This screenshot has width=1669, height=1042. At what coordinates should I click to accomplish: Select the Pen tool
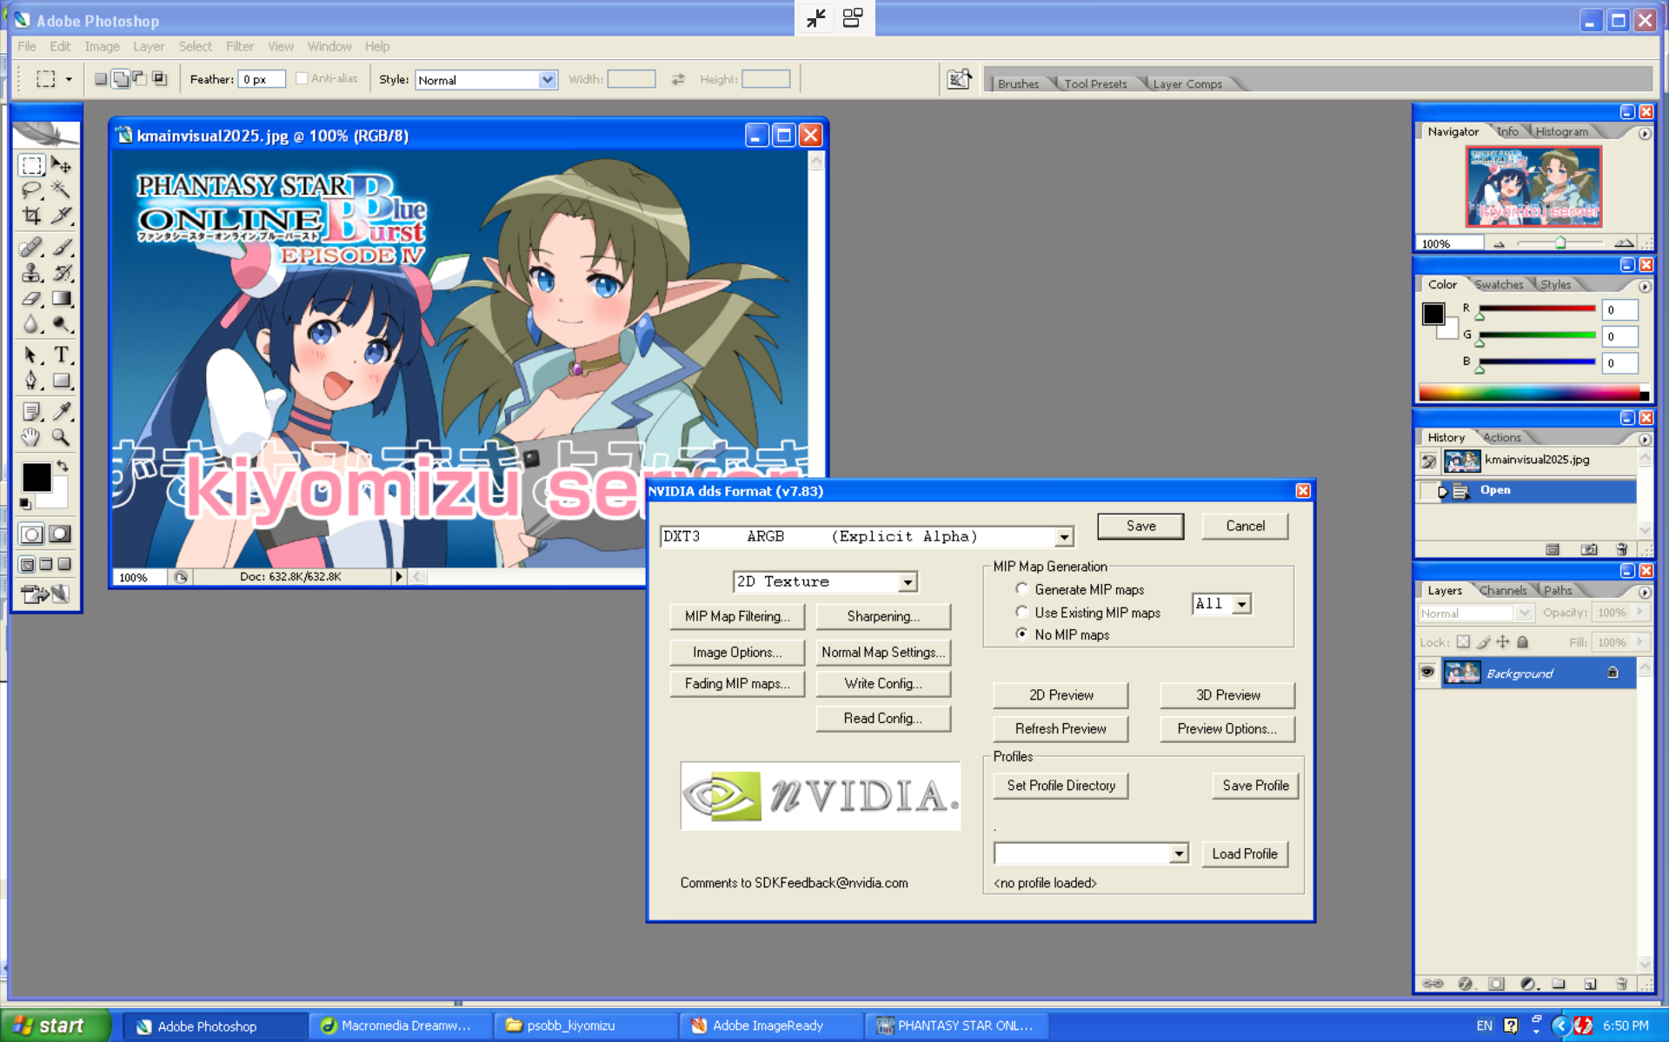(x=32, y=381)
